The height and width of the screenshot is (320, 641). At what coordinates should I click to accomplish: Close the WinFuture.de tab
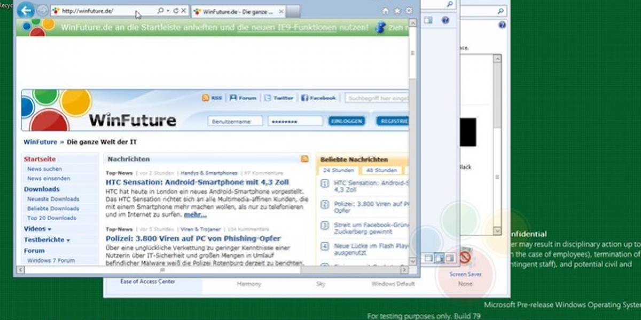pos(281,11)
